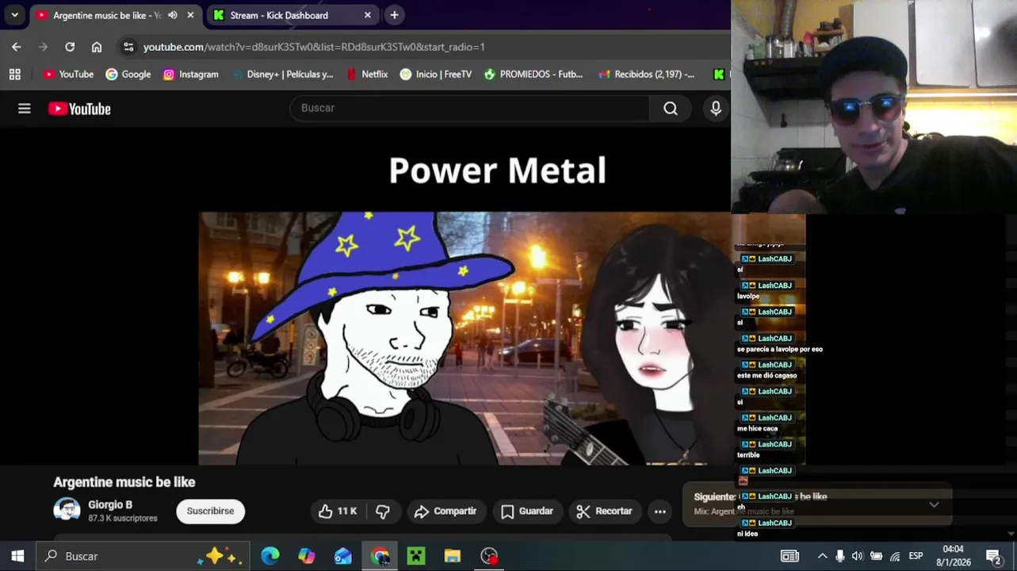The width and height of the screenshot is (1017, 571).
Task: Click the chat message 'este me dió cagaso'
Action: click(767, 376)
